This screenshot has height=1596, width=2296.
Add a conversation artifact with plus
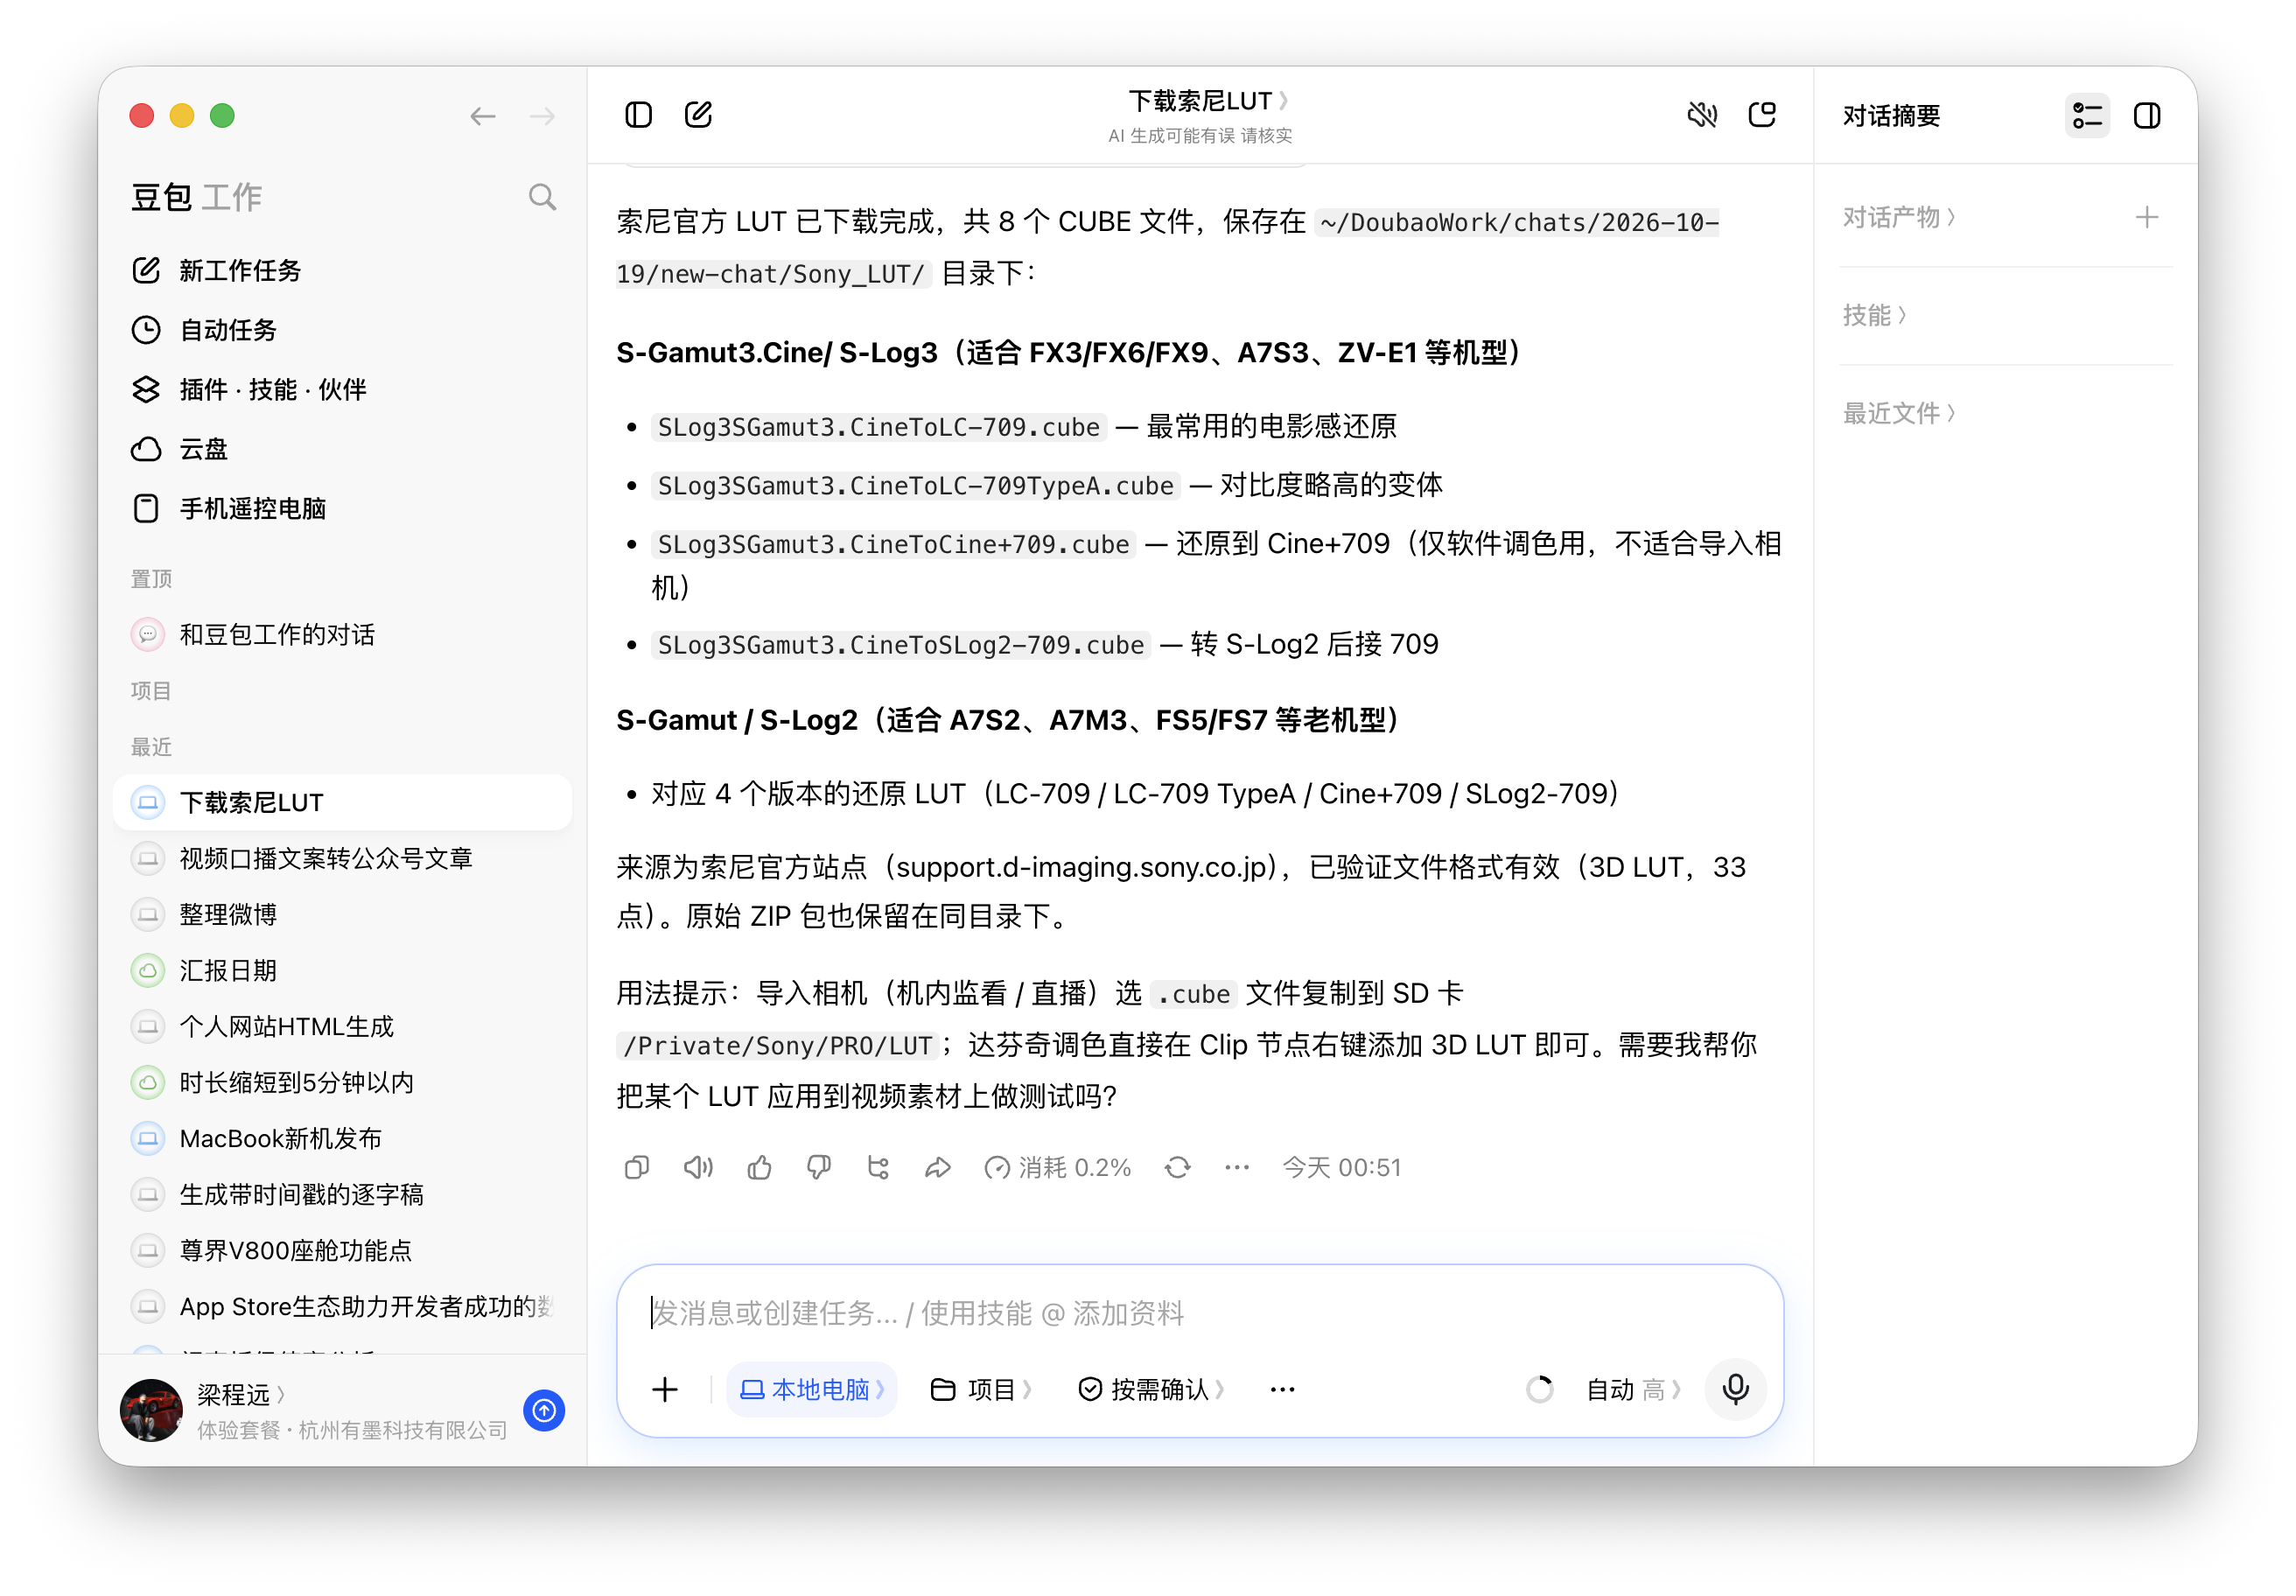click(x=2146, y=217)
